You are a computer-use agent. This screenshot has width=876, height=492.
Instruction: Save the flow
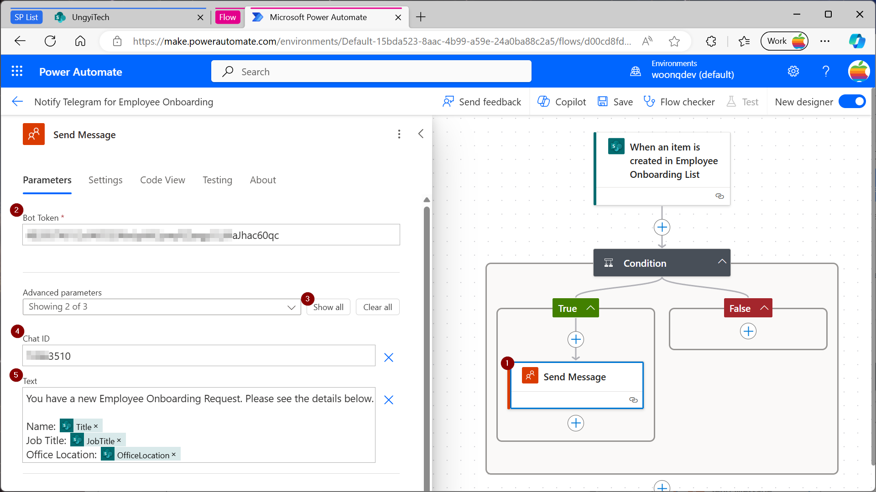[615, 102]
